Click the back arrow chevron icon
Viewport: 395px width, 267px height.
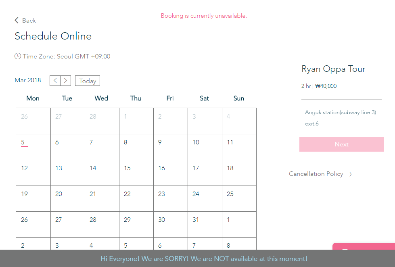click(x=17, y=20)
